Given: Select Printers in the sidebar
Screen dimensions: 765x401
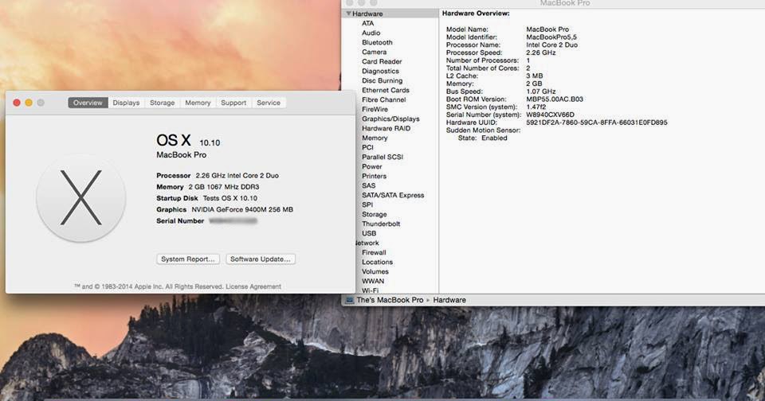Looking at the screenshot, I should [x=375, y=176].
